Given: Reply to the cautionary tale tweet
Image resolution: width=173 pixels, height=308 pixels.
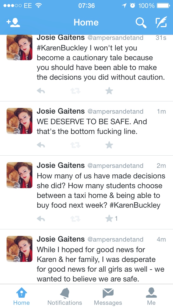Looking at the screenshot, I should click(x=41, y=91).
